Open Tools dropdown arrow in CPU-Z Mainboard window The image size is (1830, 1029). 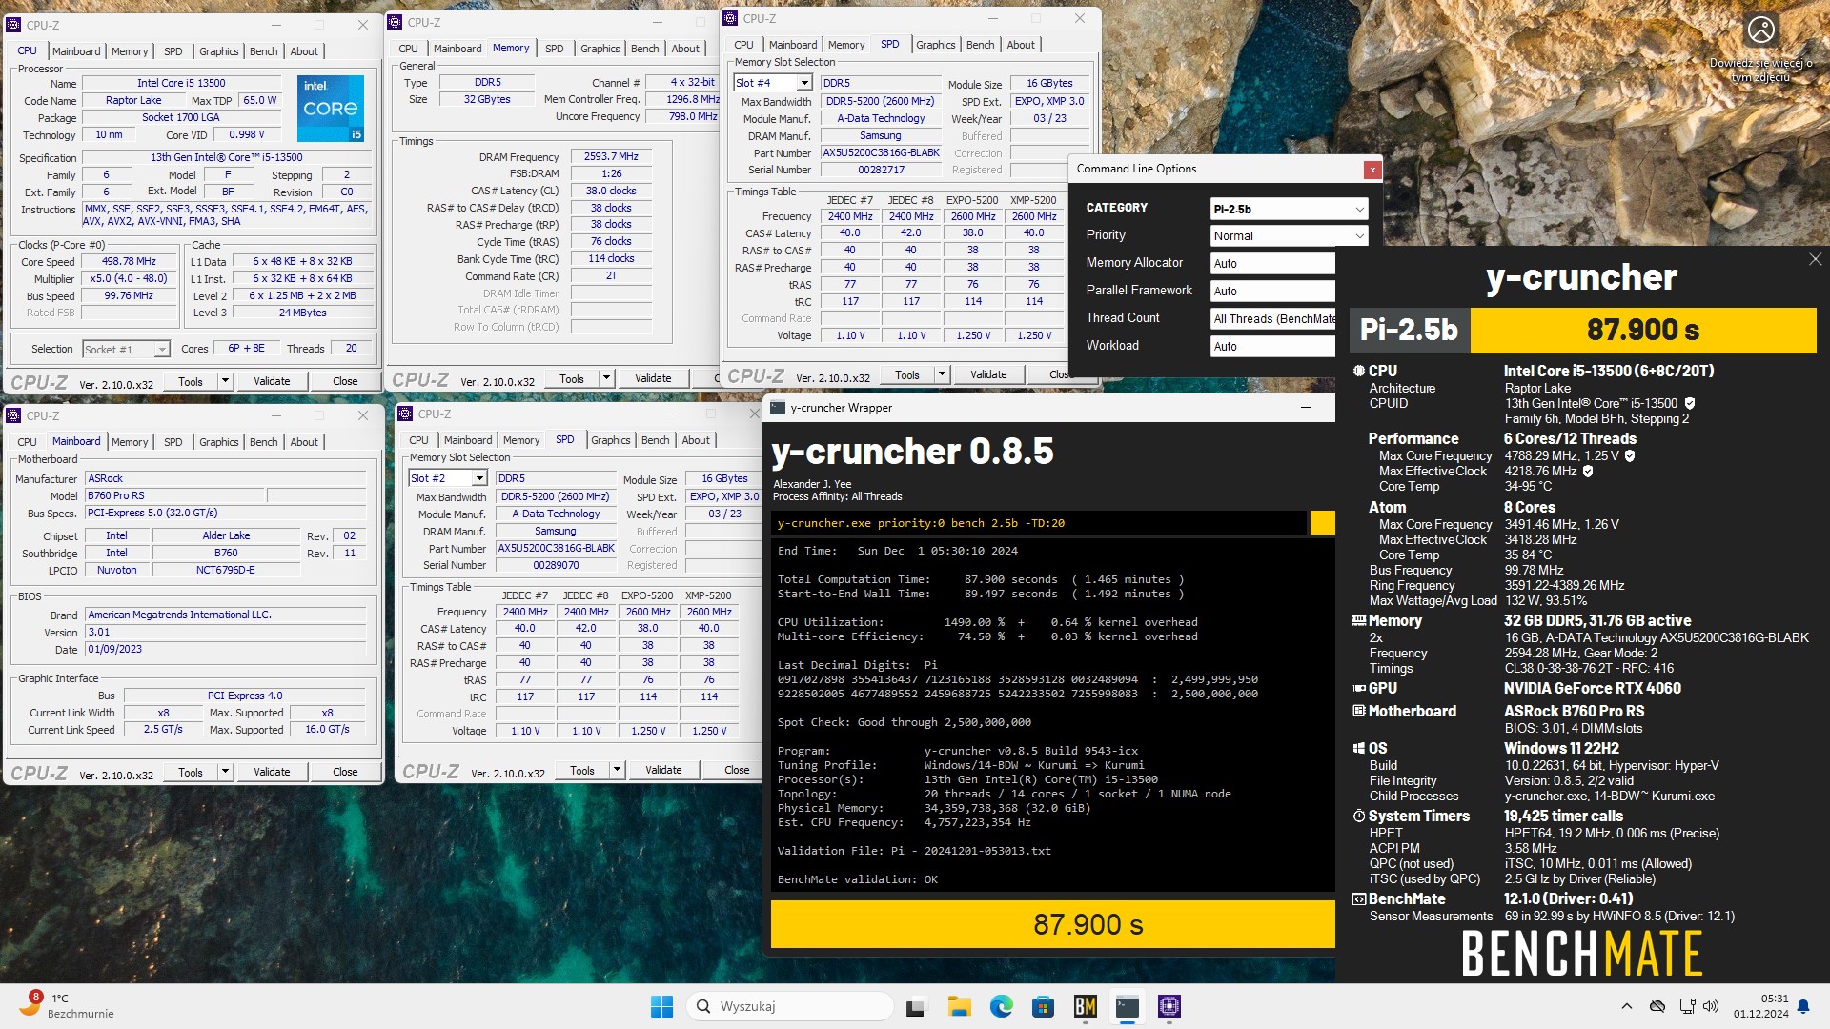pos(225,772)
